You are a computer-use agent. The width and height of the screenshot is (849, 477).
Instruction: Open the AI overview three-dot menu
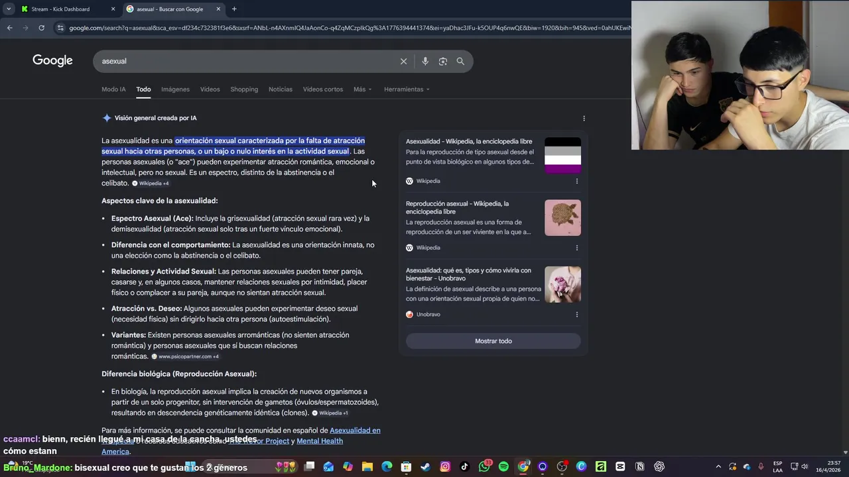coord(584,118)
